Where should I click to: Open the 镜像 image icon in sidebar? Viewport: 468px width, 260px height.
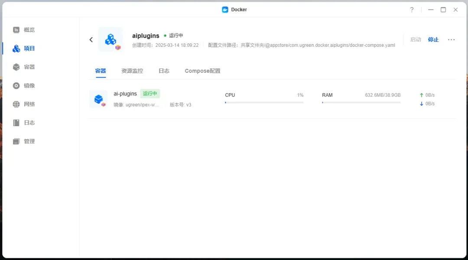click(x=16, y=86)
